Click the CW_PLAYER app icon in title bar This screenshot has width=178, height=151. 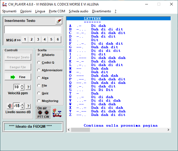point(5,4)
